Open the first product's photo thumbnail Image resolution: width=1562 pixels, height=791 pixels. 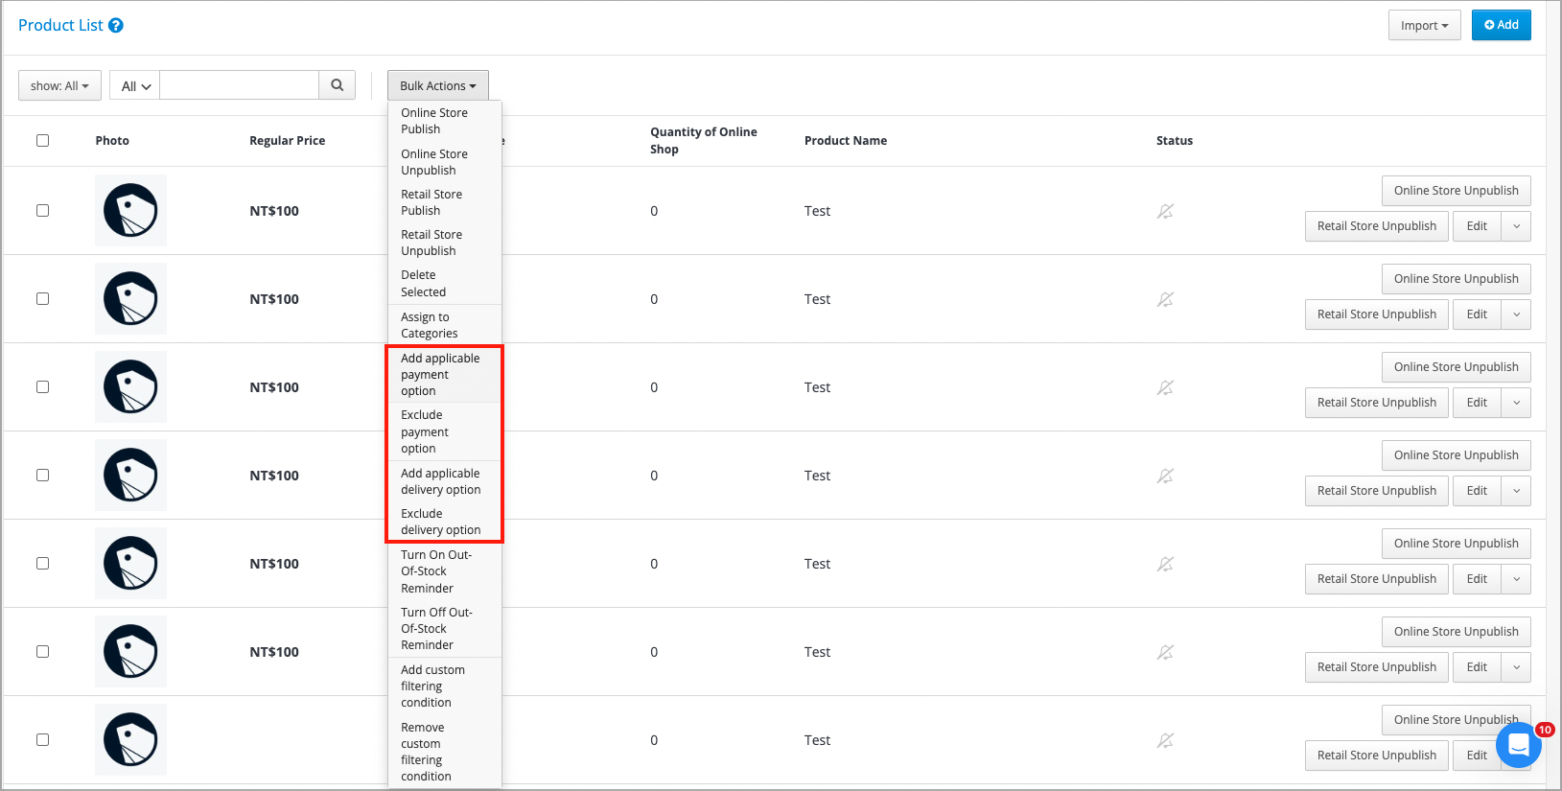(130, 210)
